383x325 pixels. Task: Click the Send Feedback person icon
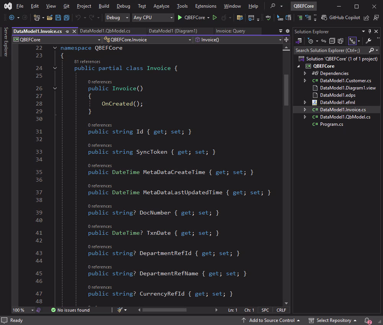coord(376,18)
